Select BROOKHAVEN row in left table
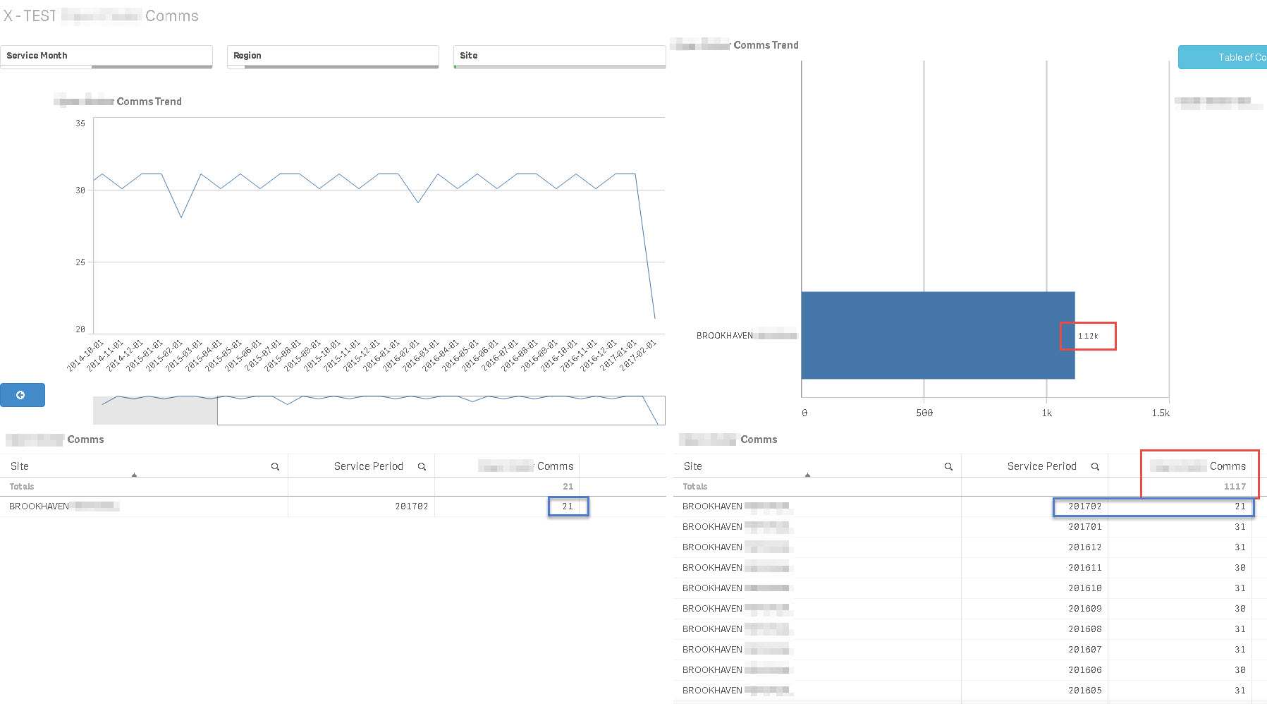The image size is (1267, 704). (333, 506)
